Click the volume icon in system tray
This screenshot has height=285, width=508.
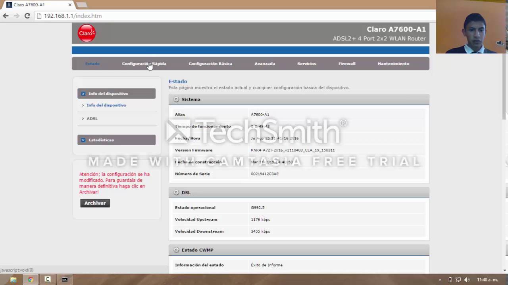tap(467, 280)
